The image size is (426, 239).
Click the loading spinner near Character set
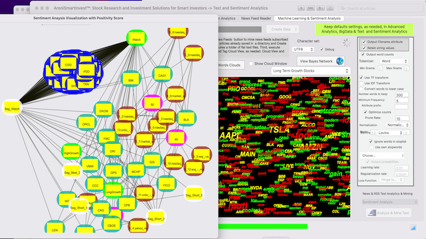[346, 42]
